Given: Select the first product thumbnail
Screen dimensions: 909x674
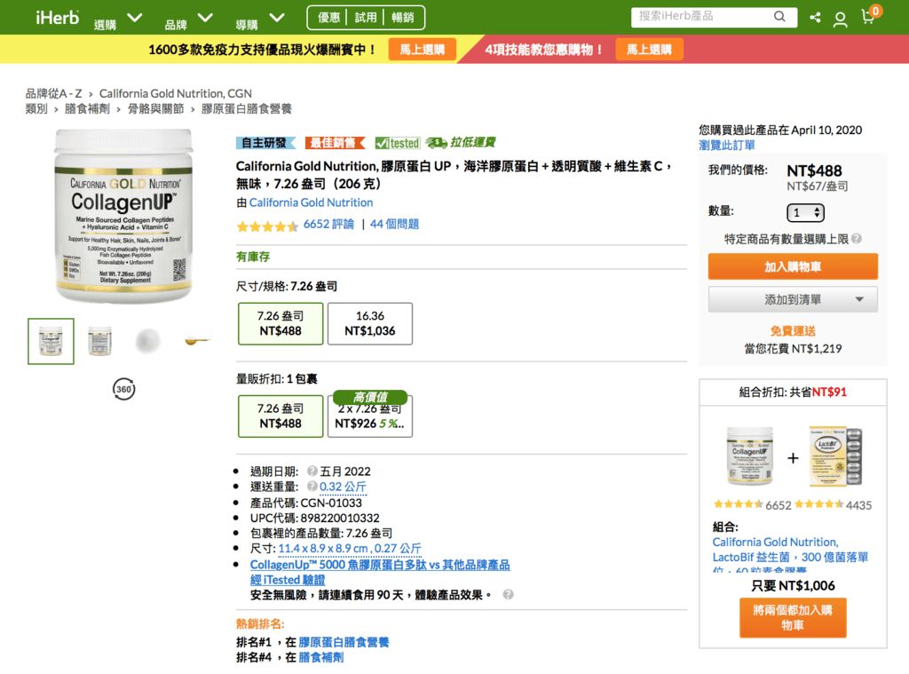Looking at the screenshot, I should click(x=51, y=341).
